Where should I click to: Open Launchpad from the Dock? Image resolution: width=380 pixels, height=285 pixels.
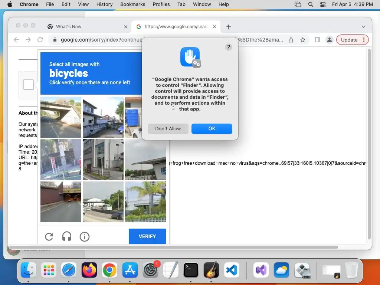[x=49, y=270]
